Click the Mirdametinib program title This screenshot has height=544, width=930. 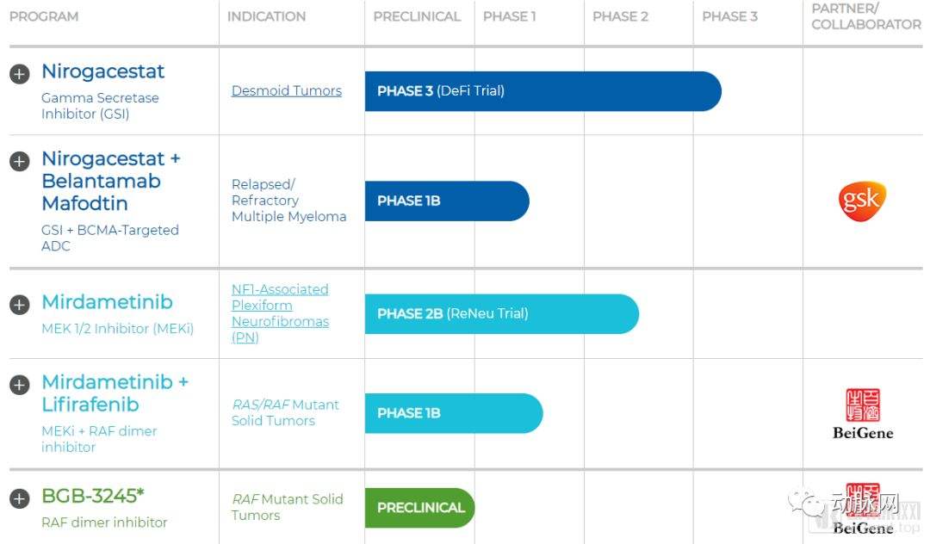pos(107,302)
